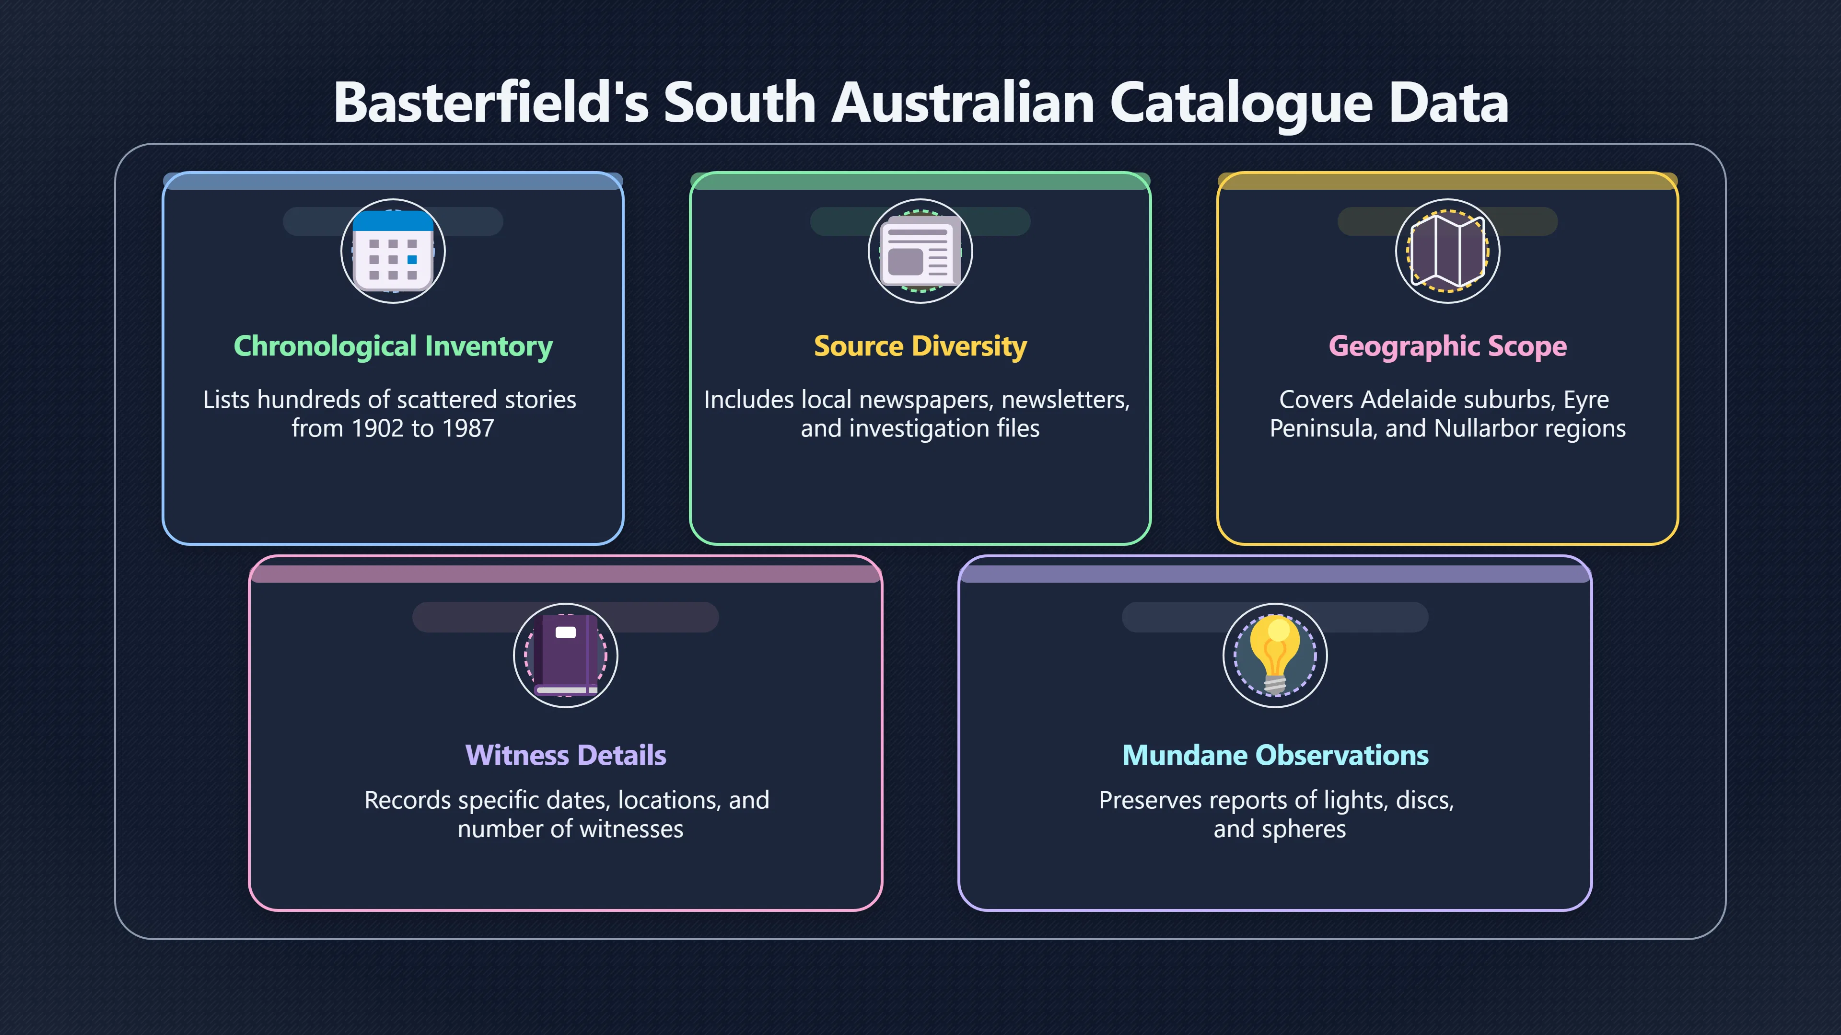This screenshot has width=1841, height=1035.
Task: Click the folded map icon above Geographic Scope
Action: [1448, 251]
